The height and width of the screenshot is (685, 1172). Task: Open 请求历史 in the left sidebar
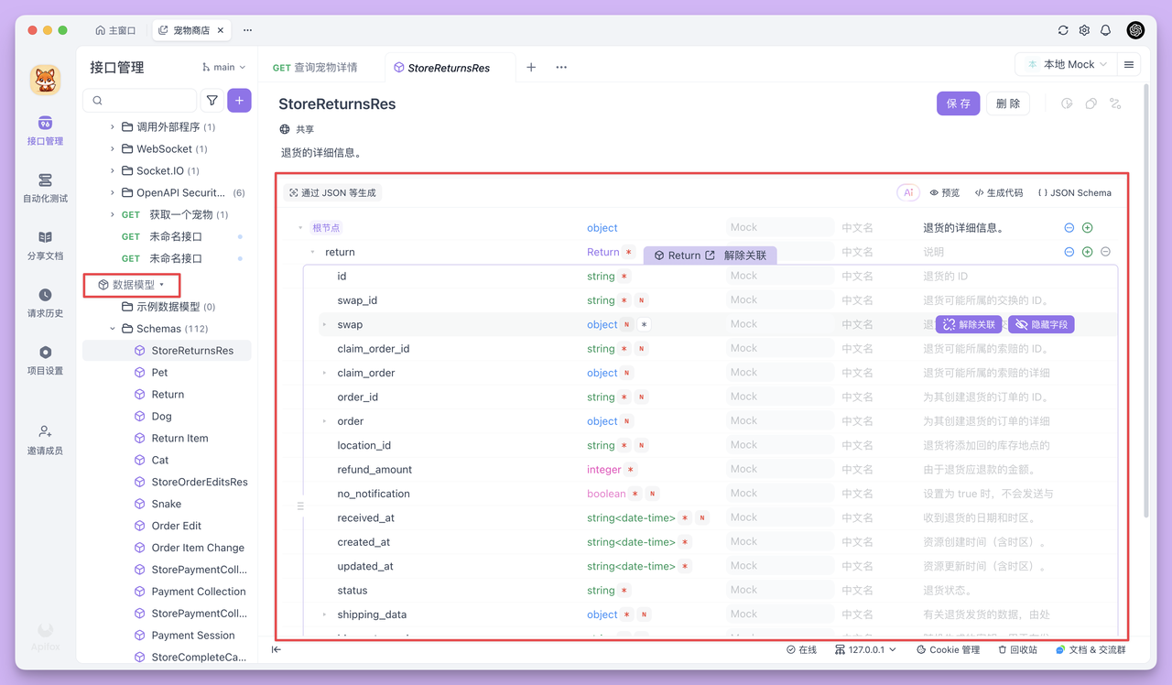45,302
